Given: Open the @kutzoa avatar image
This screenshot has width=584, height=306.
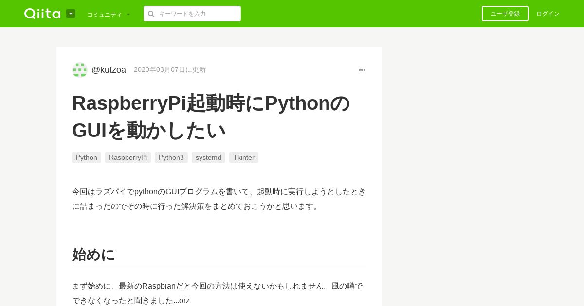Looking at the screenshot, I should pos(80,70).
